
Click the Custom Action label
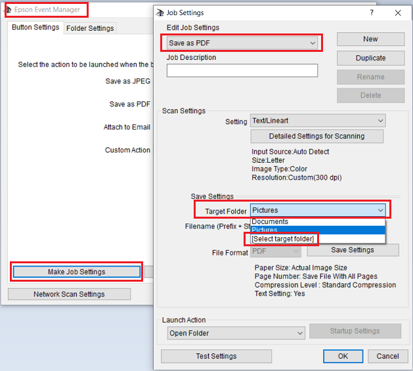click(x=127, y=150)
